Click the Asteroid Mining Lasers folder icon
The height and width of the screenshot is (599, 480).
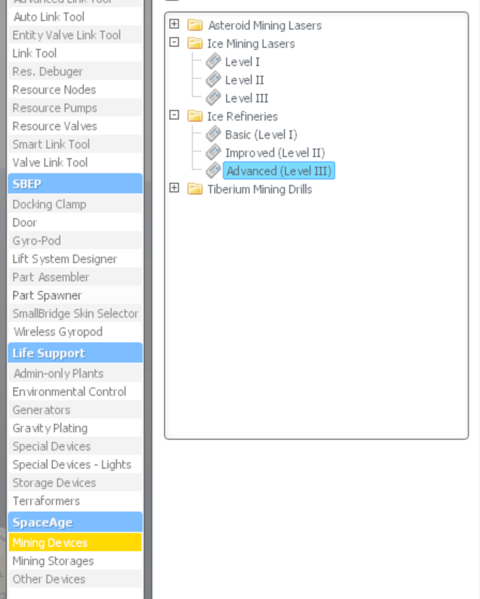pos(195,26)
